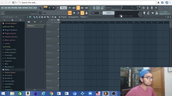Add new pattern plus at picker bottom
This screenshot has width=172, height=96.
(35, 90)
